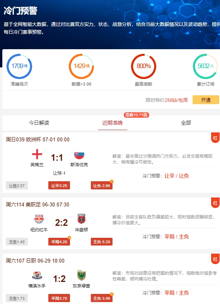Pick the 主负 3.56 odds button

pyautogui.click(x=102, y=298)
